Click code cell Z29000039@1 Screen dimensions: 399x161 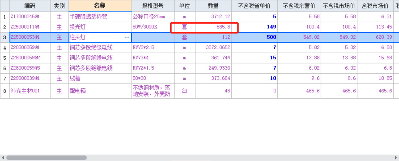[30, 78]
